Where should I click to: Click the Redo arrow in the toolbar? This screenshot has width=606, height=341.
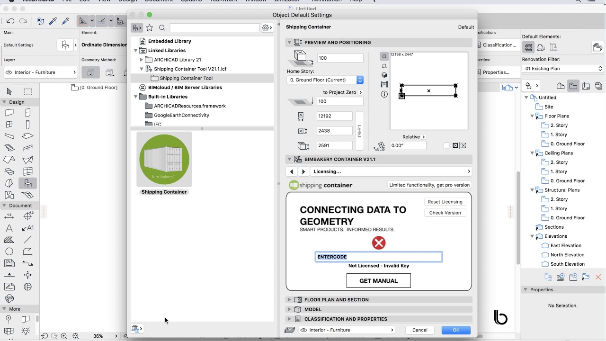click(x=23, y=21)
